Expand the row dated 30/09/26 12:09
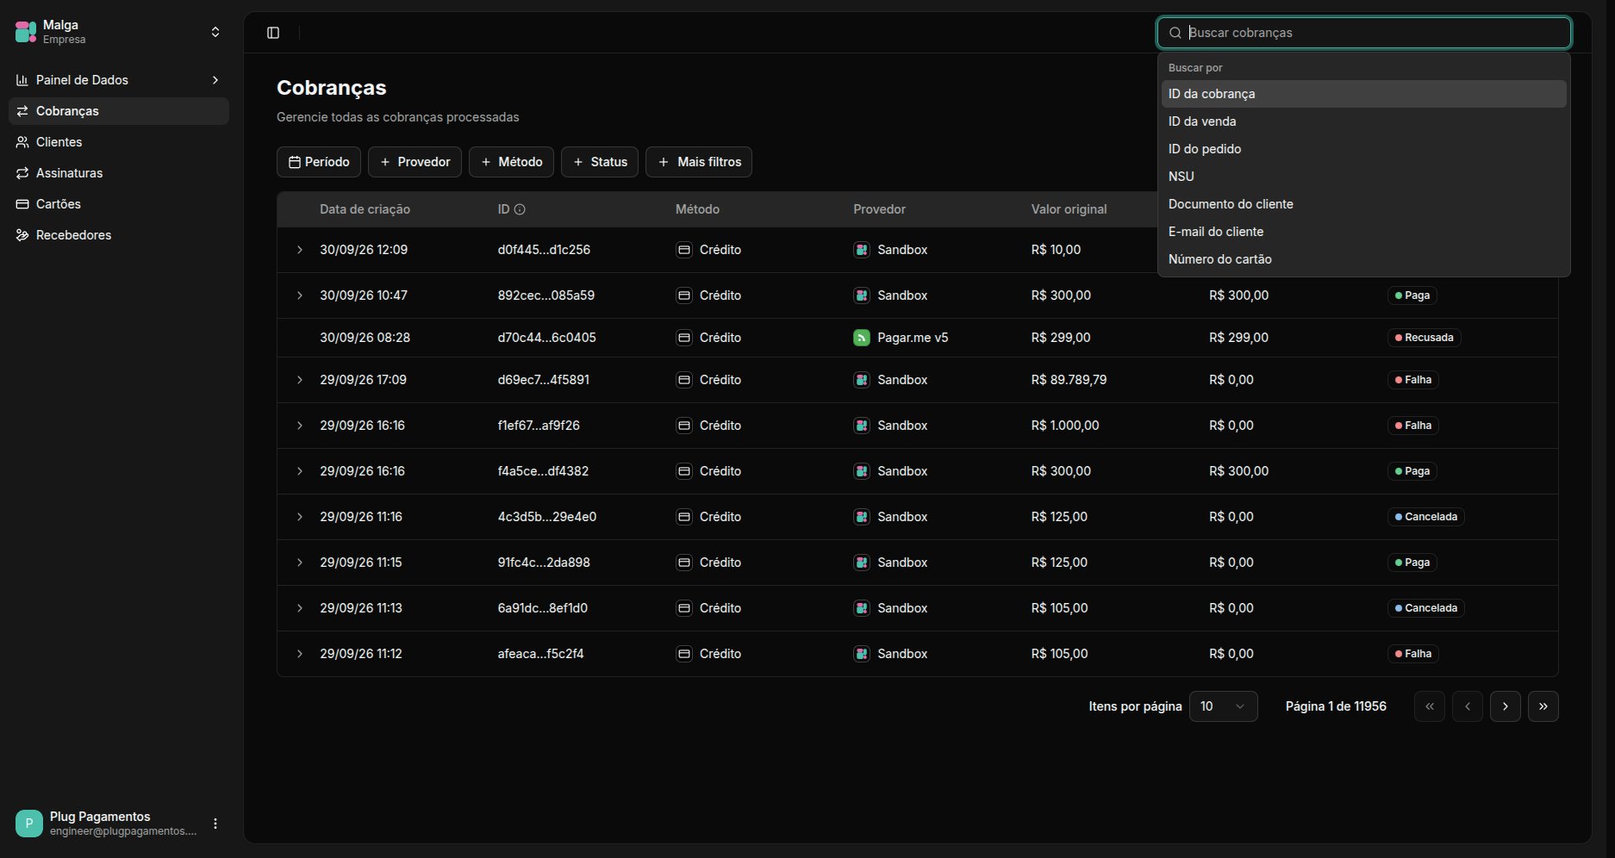The width and height of the screenshot is (1615, 858). [x=300, y=250]
